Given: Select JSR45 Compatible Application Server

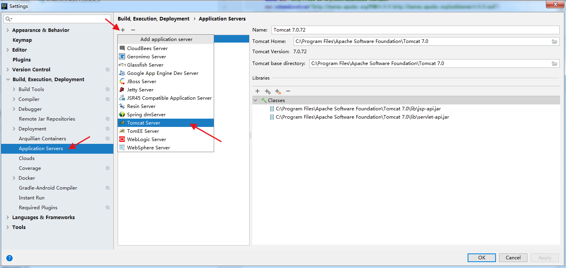Looking at the screenshot, I should point(166,98).
